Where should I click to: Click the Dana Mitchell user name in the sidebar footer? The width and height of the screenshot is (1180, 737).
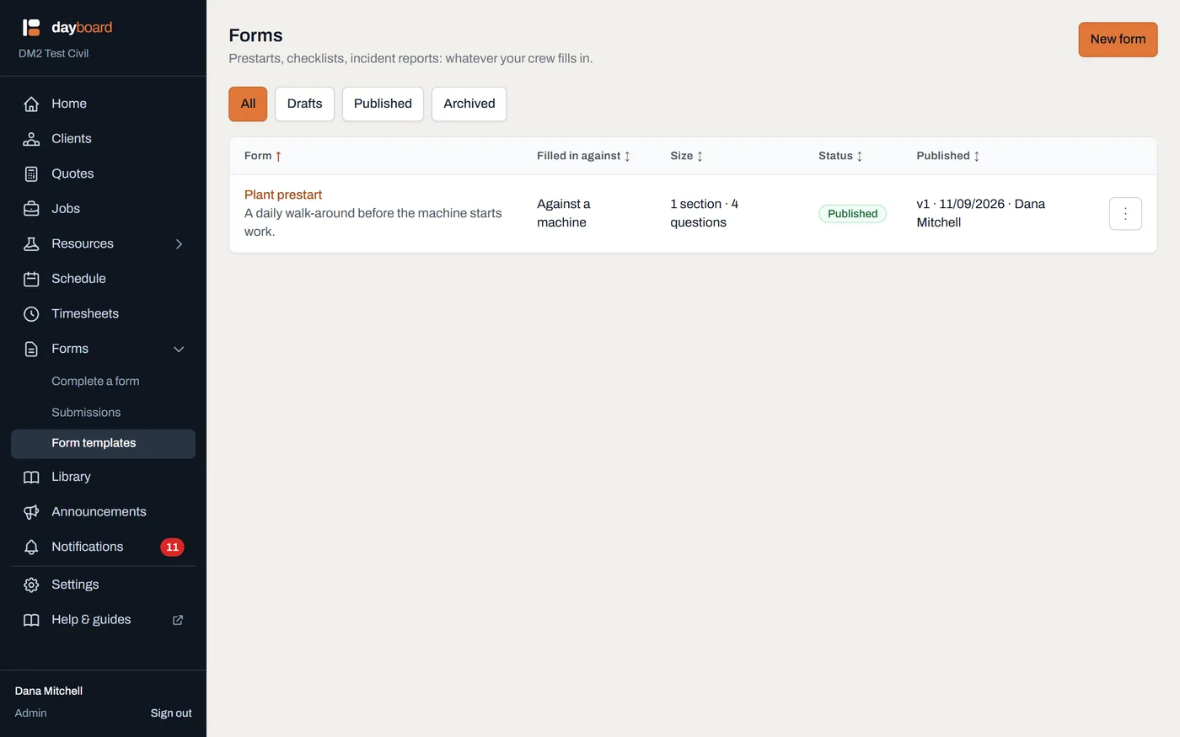coord(49,692)
